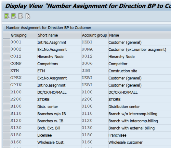The height and width of the screenshot is (148, 171).
Task: Click short name Hierarchy Node
Action: pos(59,56)
